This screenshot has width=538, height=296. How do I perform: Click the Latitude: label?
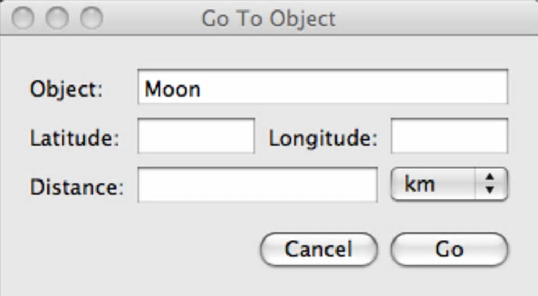click(x=74, y=138)
